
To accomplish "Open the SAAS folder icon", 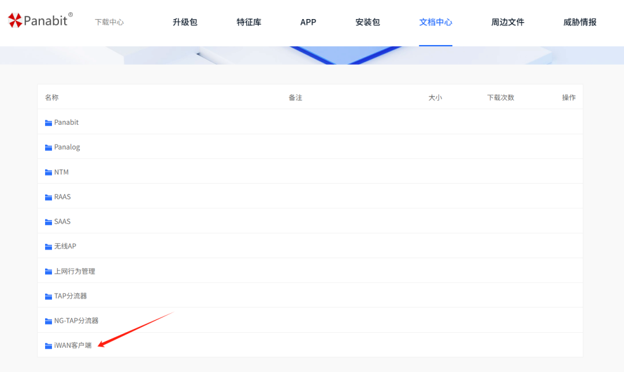I will pyautogui.click(x=49, y=221).
